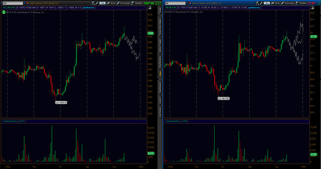Viewport: 321px width, 169px height.
Task: Open the wrench settings icon on gold chart
Action: click(97, 3)
